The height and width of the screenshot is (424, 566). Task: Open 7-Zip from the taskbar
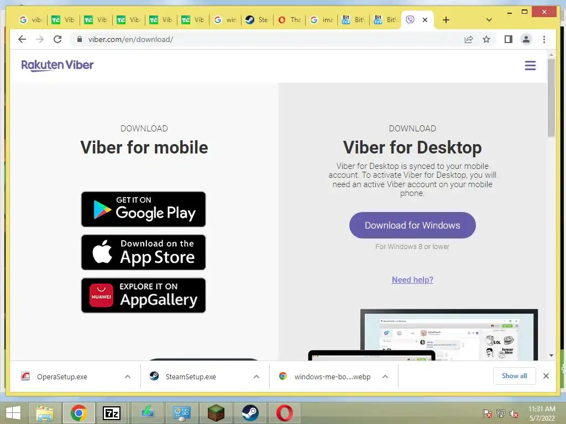coord(112,413)
